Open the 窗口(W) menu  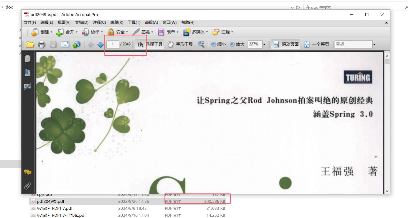click(169, 22)
